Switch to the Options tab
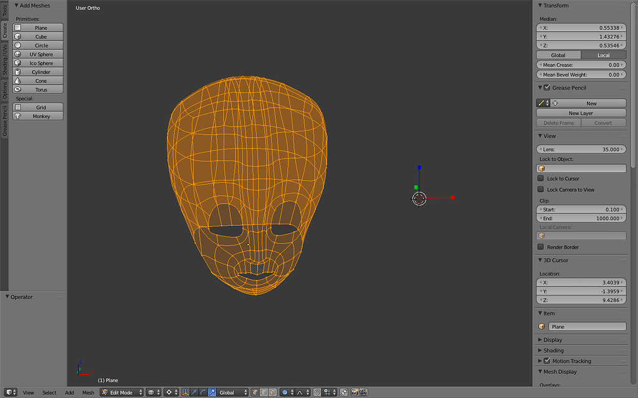The width and height of the screenshot is (638, 398). 4,90
